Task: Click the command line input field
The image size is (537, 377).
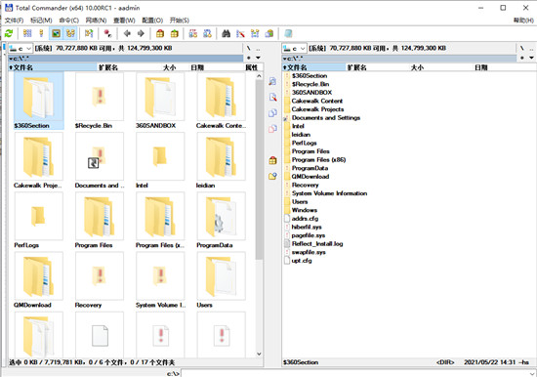Action: tap(354, 373)
